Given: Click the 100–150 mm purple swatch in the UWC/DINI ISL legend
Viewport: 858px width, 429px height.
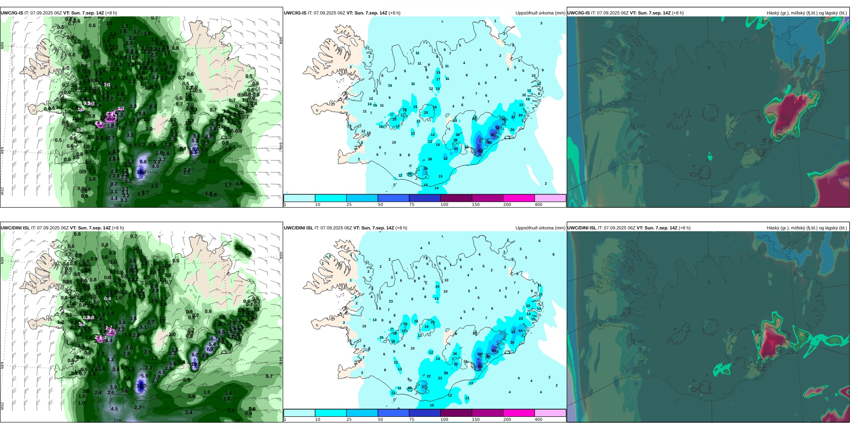Looking at the screenshot, I should pos(456,413).
